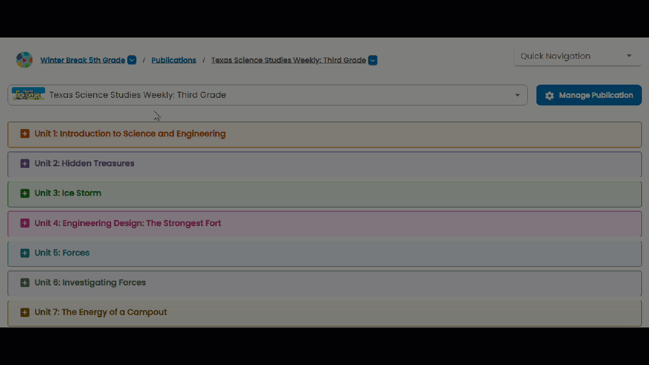Select Unit 4: Engineering Design: The Strongest Fort title
This screenshot has height=365, width=649.
128,223
